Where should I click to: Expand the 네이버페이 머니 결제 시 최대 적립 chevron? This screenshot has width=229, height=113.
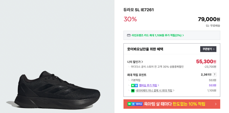(x=173, y=91)
